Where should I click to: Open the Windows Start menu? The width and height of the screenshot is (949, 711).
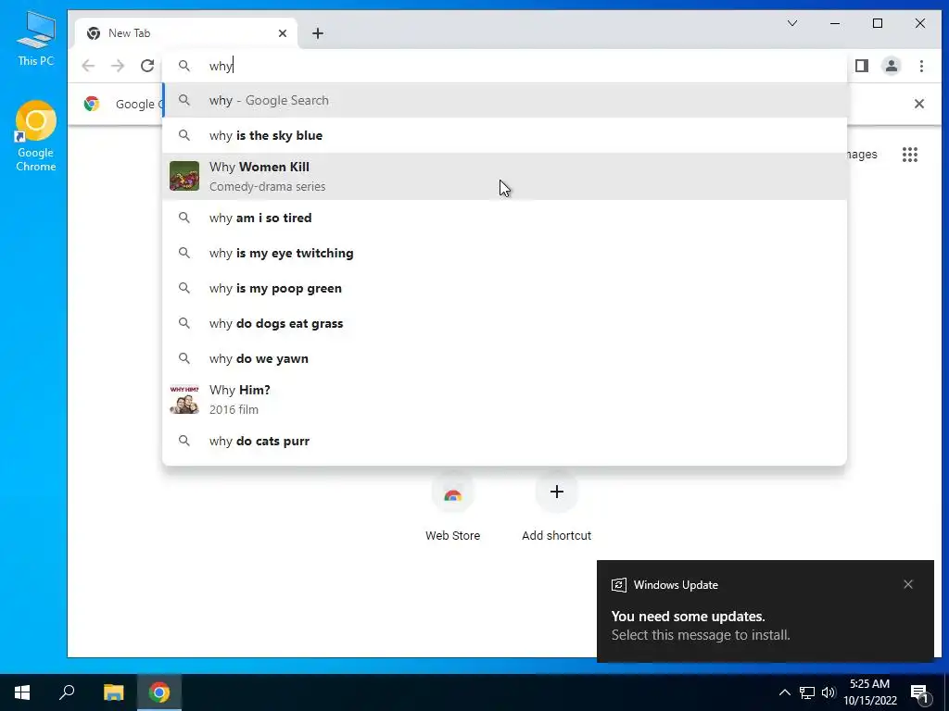[x=22, y=692]
